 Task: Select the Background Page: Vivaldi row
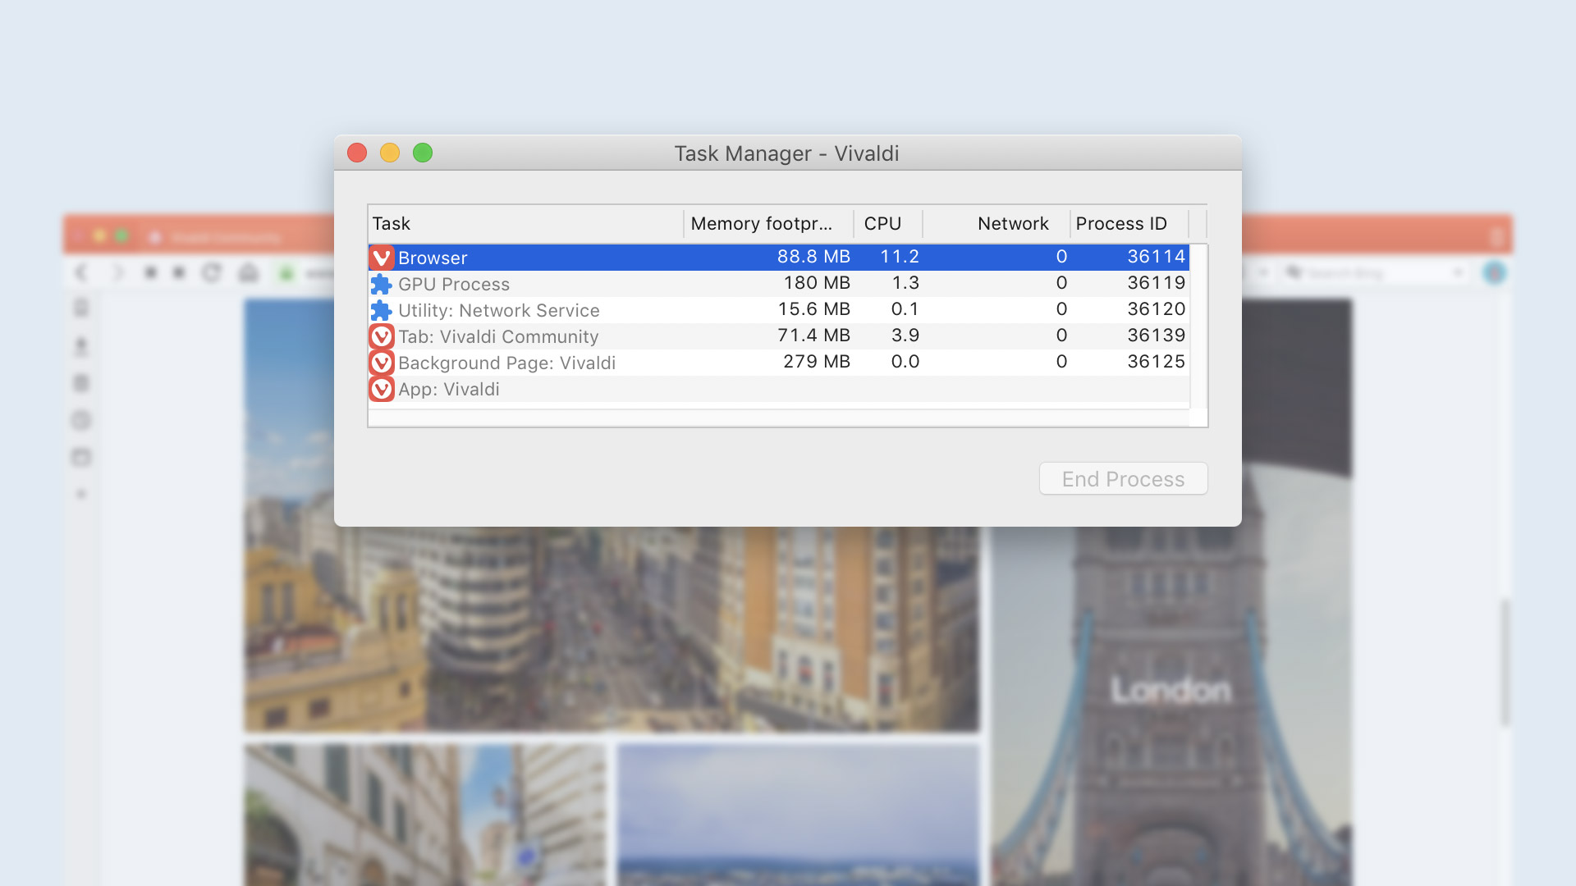point(779,363)
